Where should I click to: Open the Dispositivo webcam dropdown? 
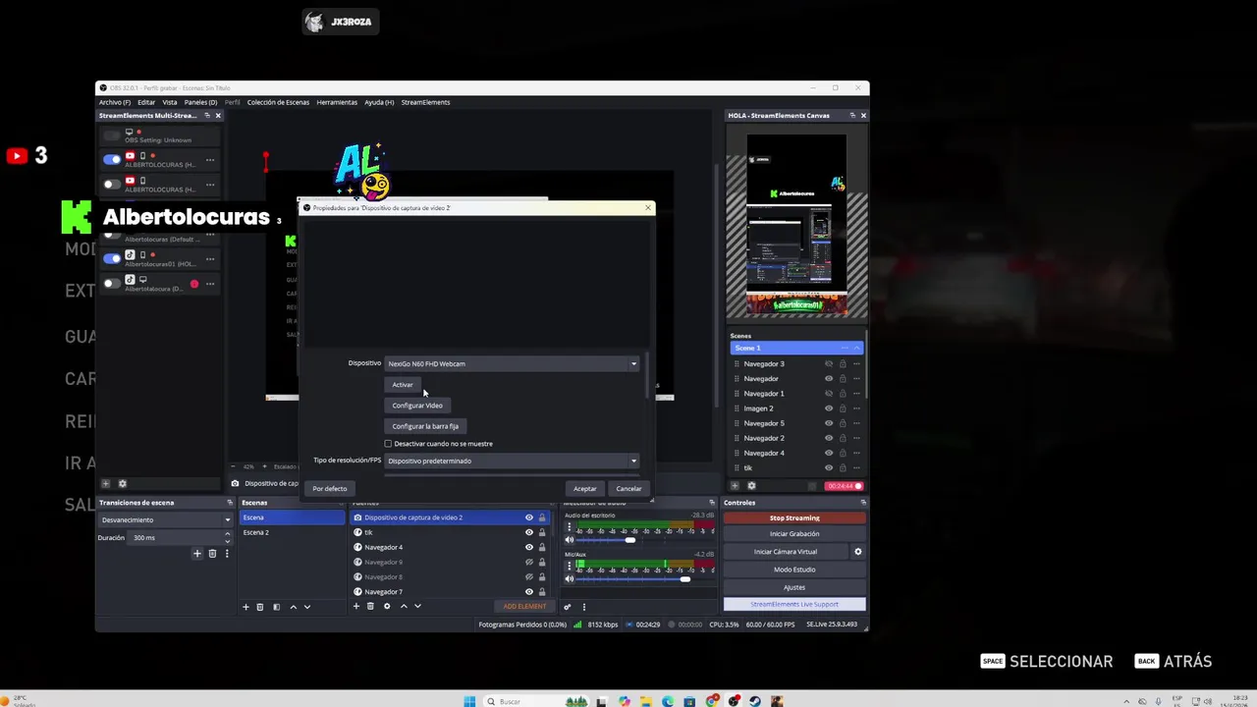[x=512, y=363]
